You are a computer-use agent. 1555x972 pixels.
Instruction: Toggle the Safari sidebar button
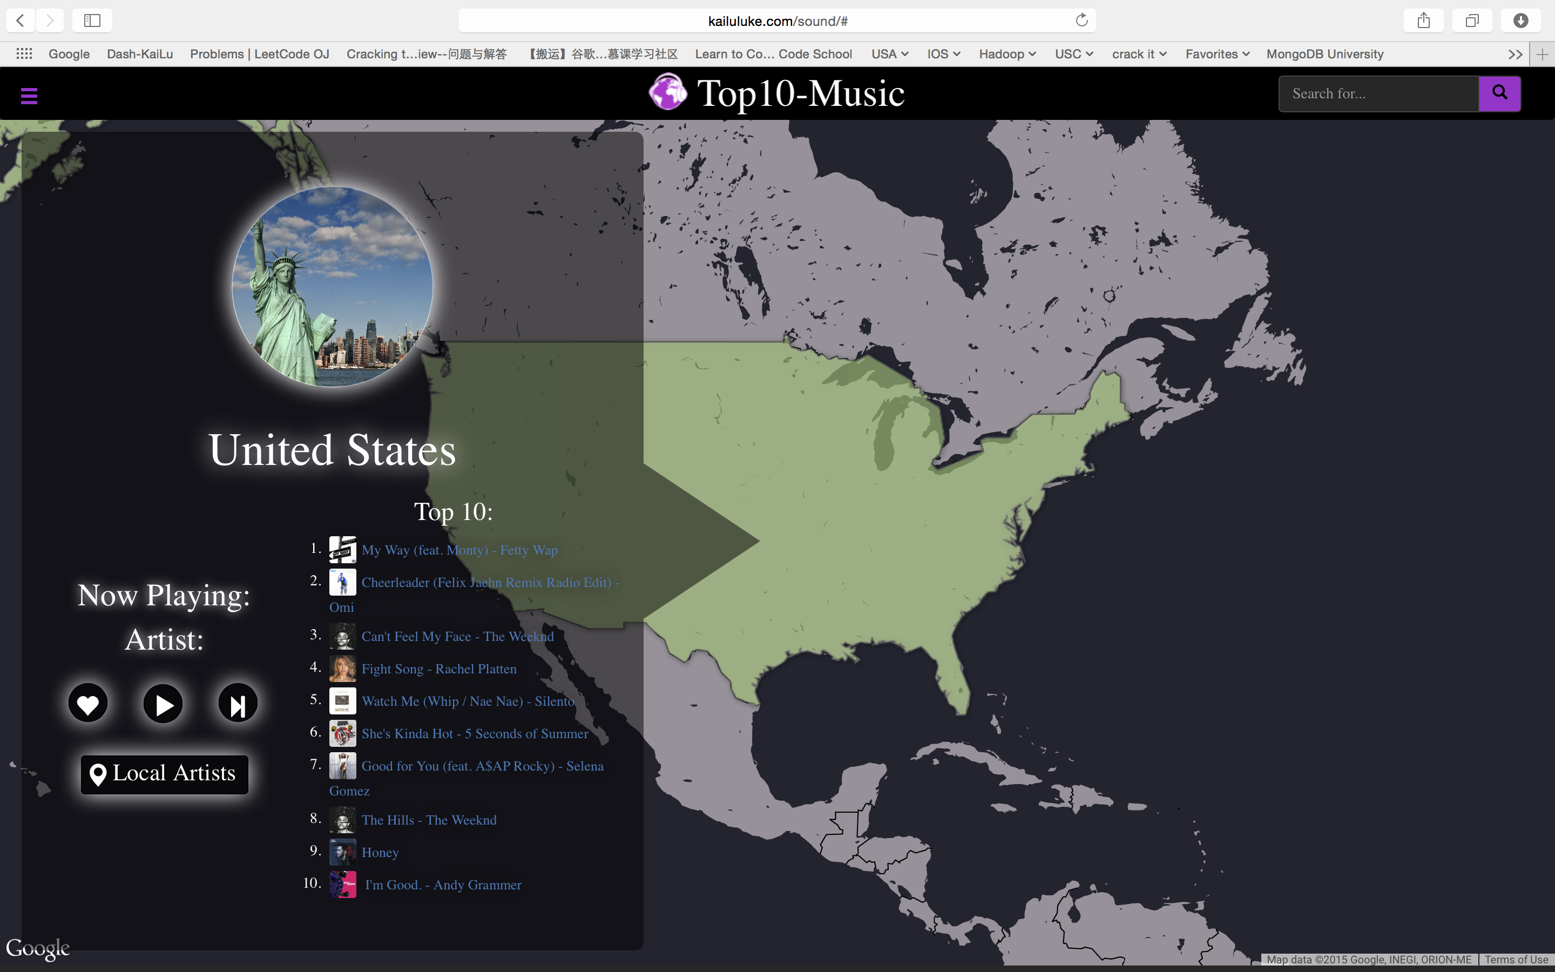point(92,21)
